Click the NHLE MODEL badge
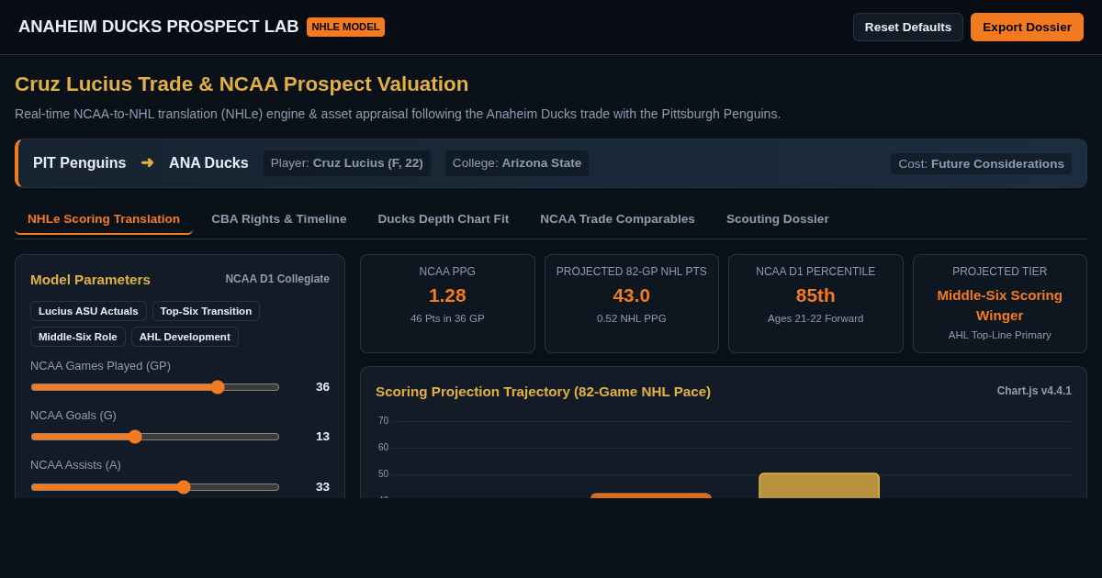This screenshot has height=578, width=1102. (x=345, y=27)
